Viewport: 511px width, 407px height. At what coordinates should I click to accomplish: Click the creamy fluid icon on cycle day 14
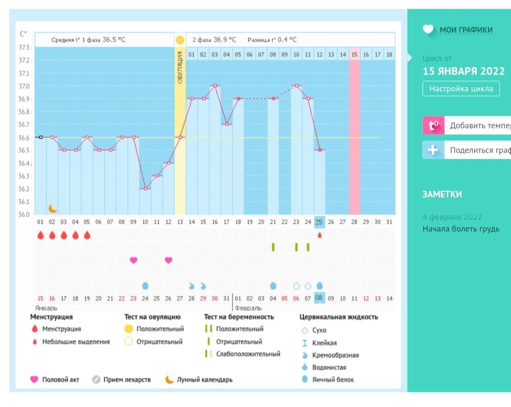[x=192, y=286]
